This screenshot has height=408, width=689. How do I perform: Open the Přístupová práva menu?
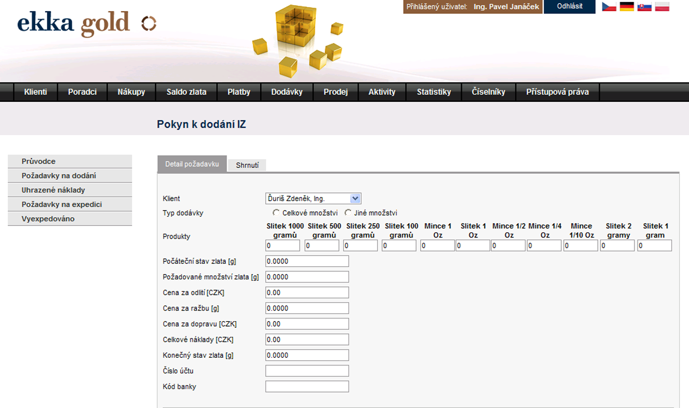pyautogui.click(x=557, y=92)
